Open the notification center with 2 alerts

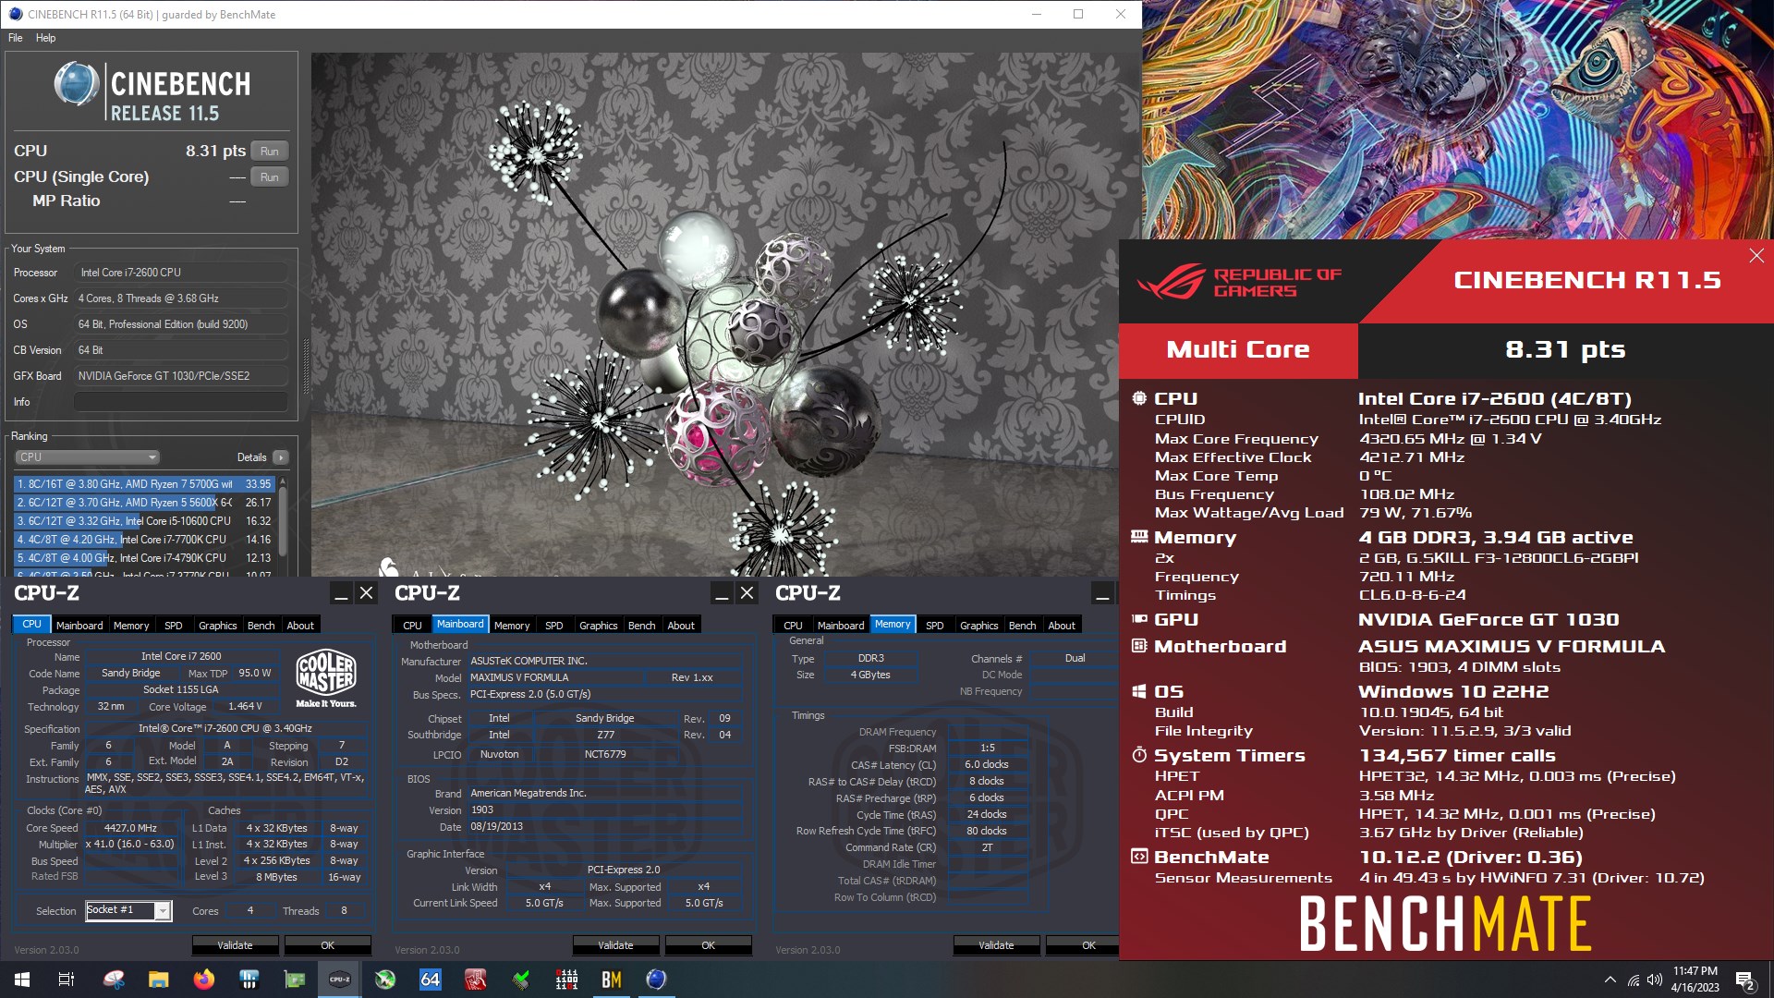[1745, 980]
